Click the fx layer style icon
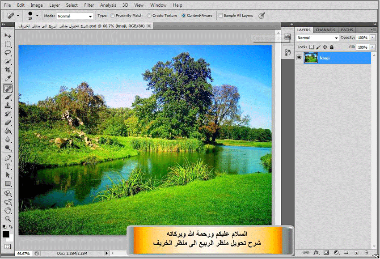This screenshot has width=380, height=259. click(316, 253)
